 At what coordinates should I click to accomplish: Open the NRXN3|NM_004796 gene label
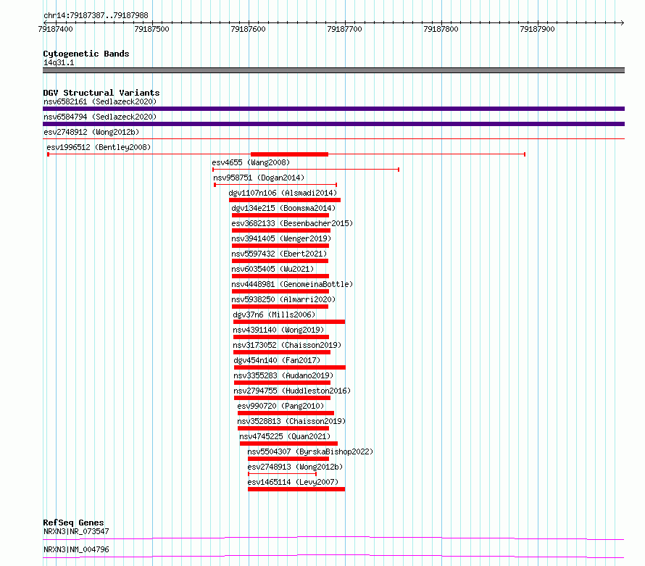click(x=76, y=549)
